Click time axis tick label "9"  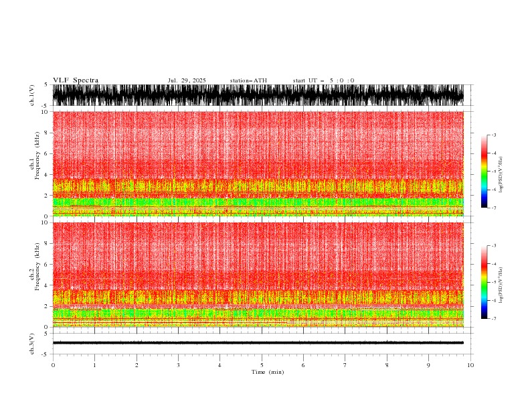(428, 365)
